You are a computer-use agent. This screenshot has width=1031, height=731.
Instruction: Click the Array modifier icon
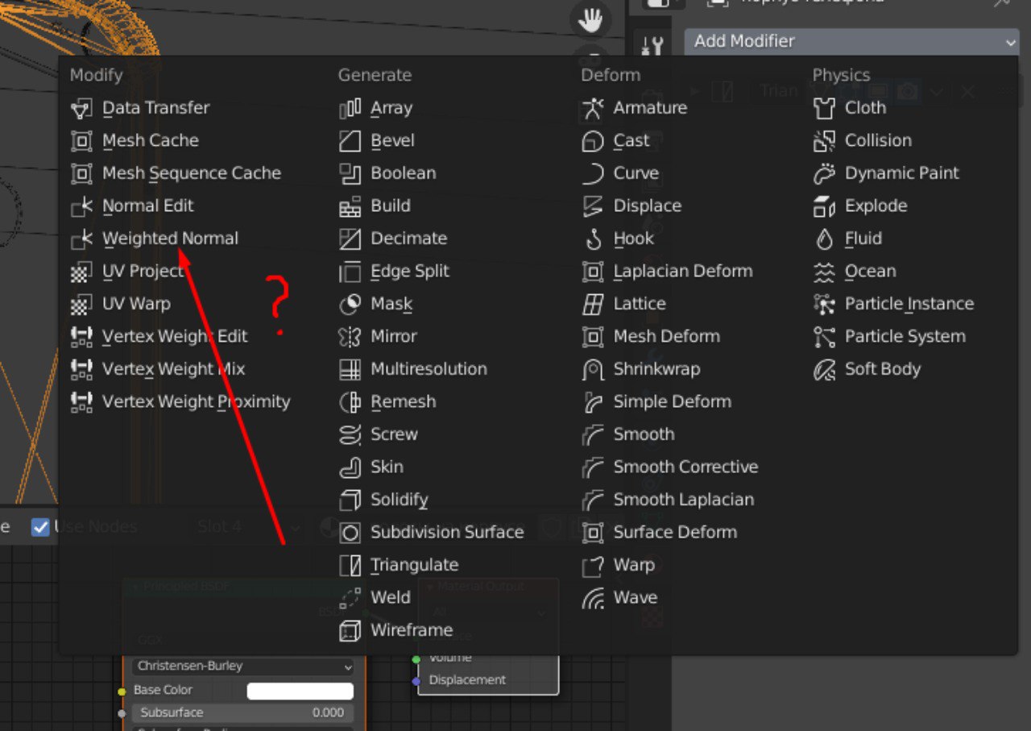coord(350,108)
